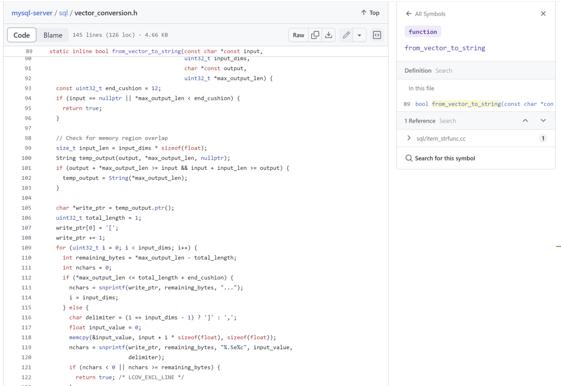Image resolution: width=561 pixels, height=386 pixels.
Task: Select line number 105
Action: [26, 208]
